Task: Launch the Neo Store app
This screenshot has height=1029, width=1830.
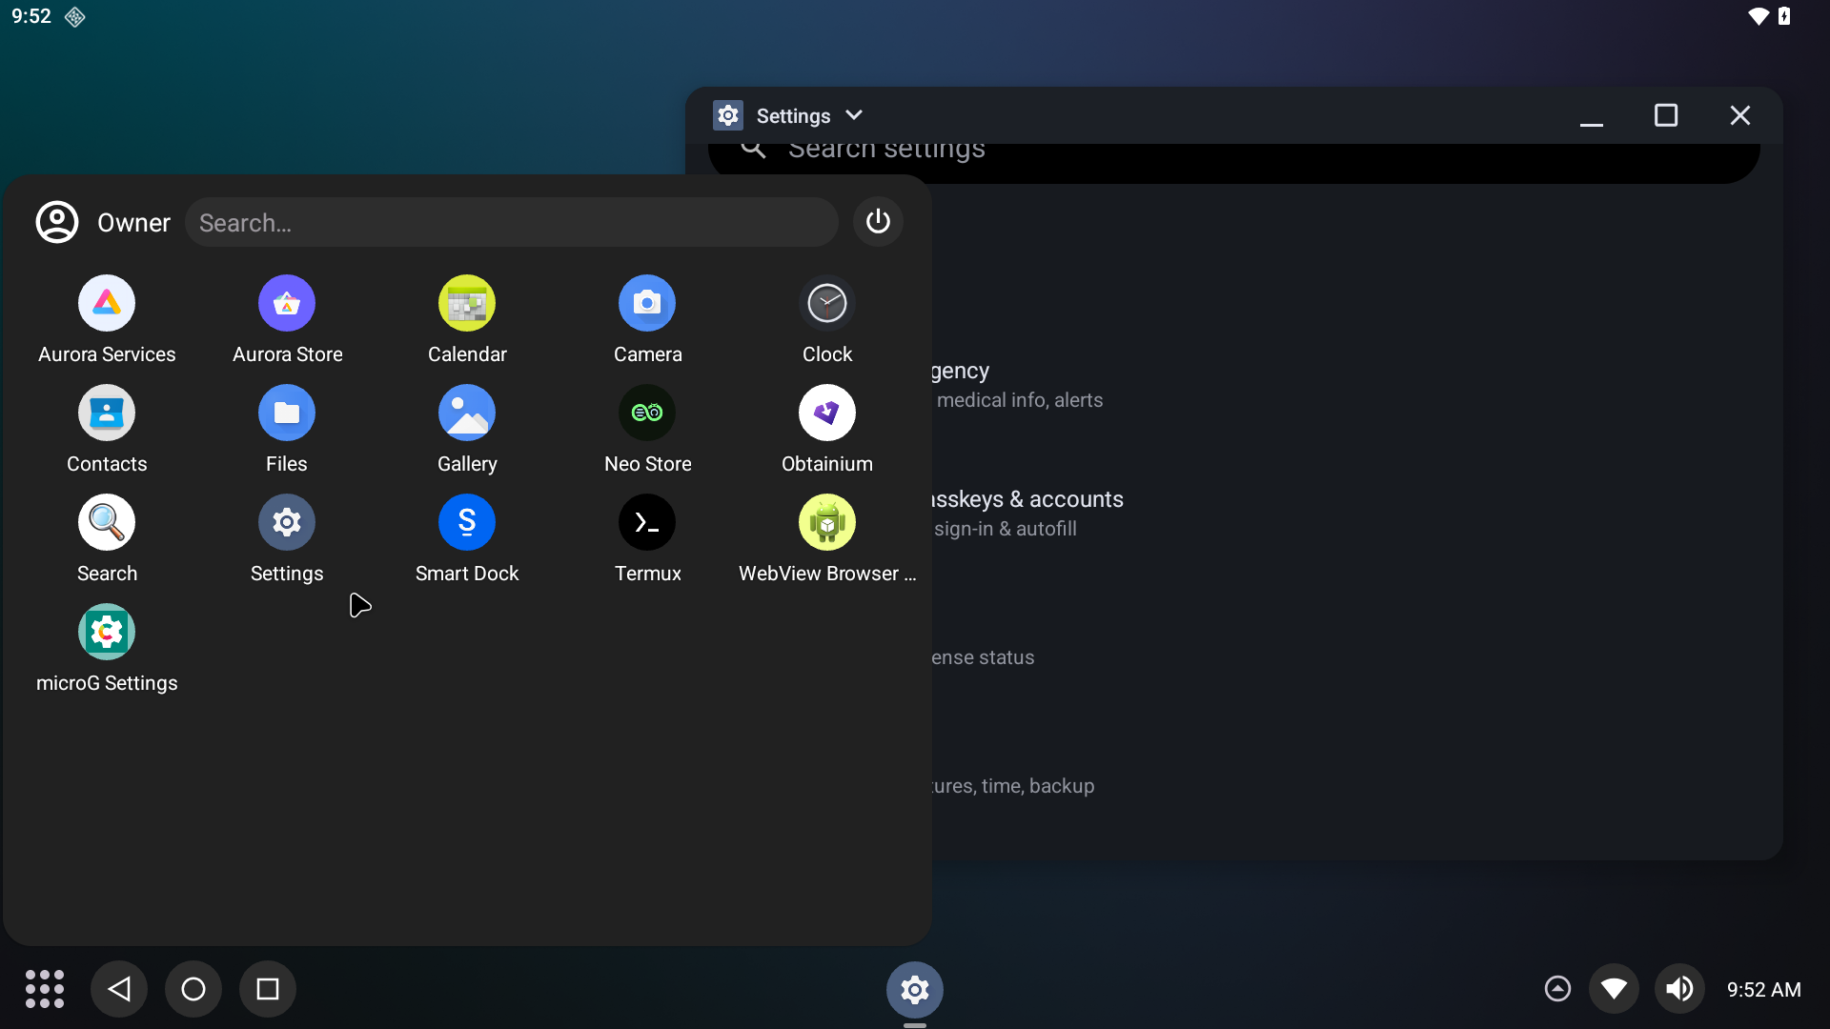Action: (x=647, y=414)
